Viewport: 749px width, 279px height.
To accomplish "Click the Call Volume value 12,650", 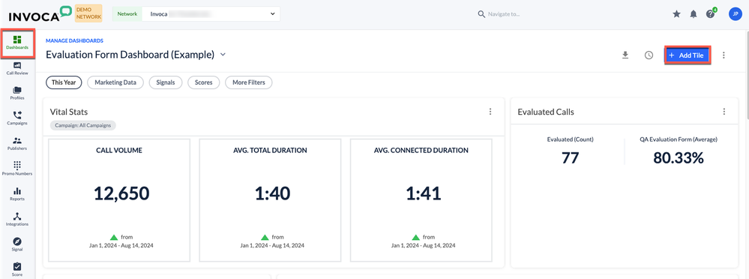I will click(121, 193).
